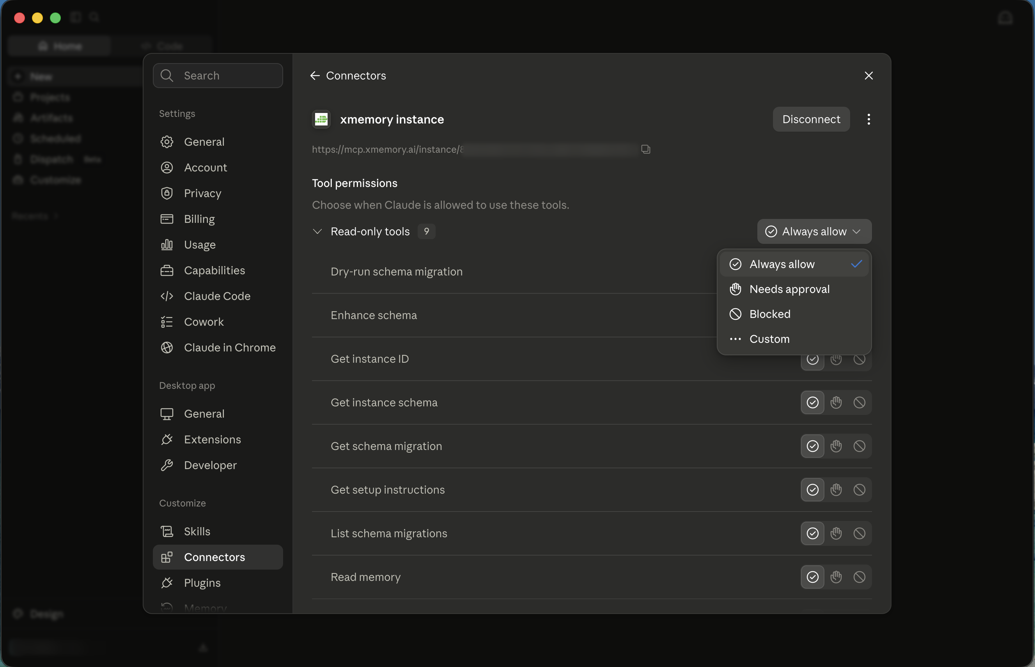This screenshot has width=1035, height=667.
Task: Select Connectors in the sidebar
Action: click(218, 558)
